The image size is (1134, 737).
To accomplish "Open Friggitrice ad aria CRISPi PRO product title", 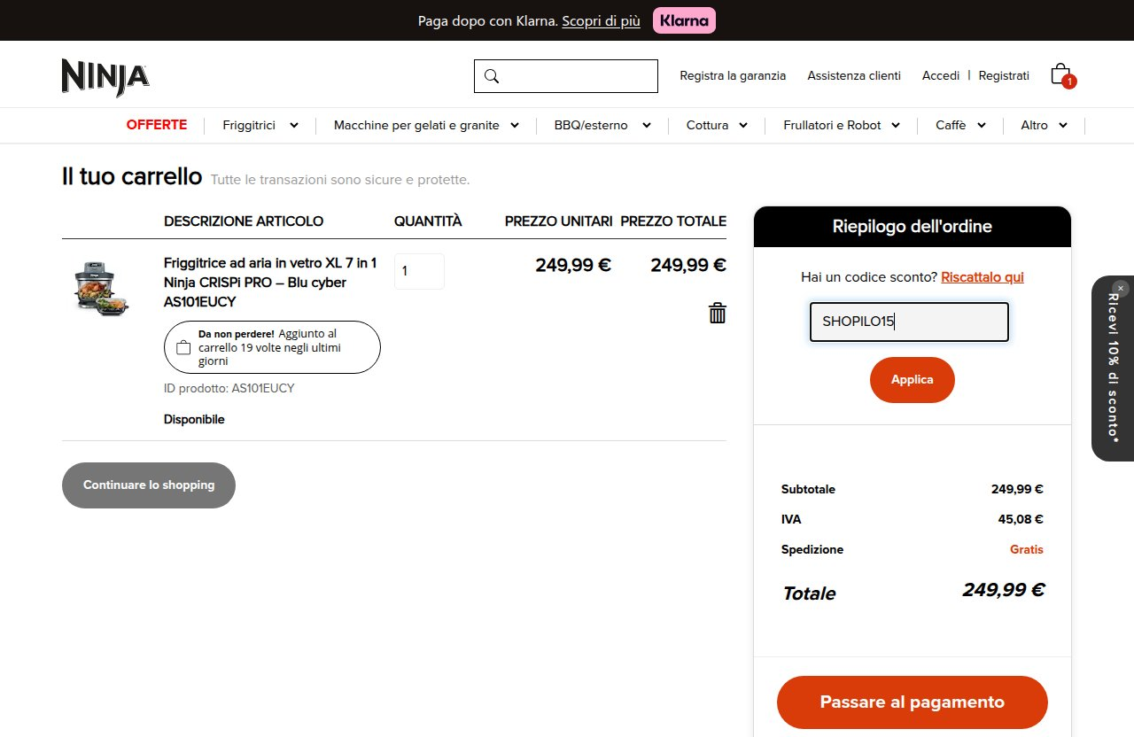I will pos(270,283).
